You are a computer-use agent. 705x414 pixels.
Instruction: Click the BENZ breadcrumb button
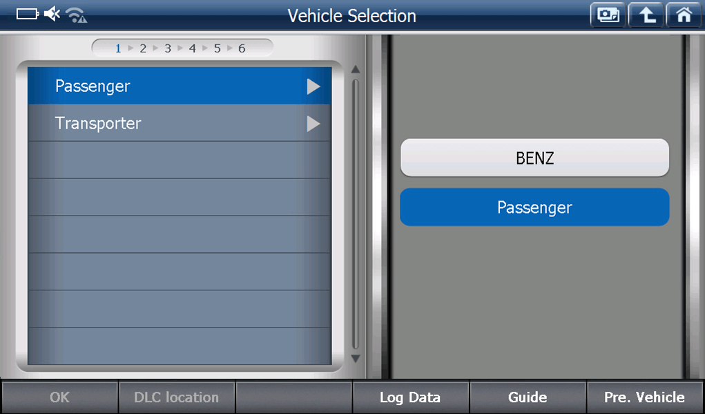pos(534,158)
